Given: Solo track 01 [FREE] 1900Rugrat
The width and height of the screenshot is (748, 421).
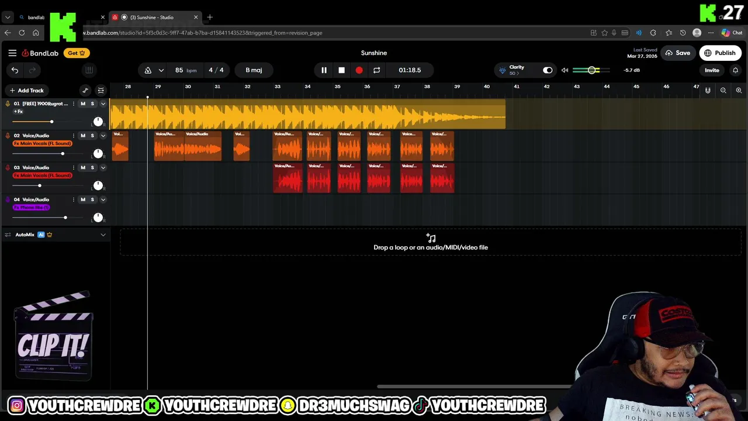Looking at the screenshot, I should click(92, 103).
